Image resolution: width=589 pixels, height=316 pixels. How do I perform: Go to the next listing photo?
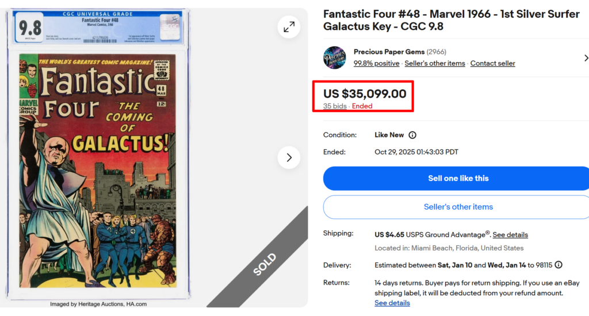[289, 157]
